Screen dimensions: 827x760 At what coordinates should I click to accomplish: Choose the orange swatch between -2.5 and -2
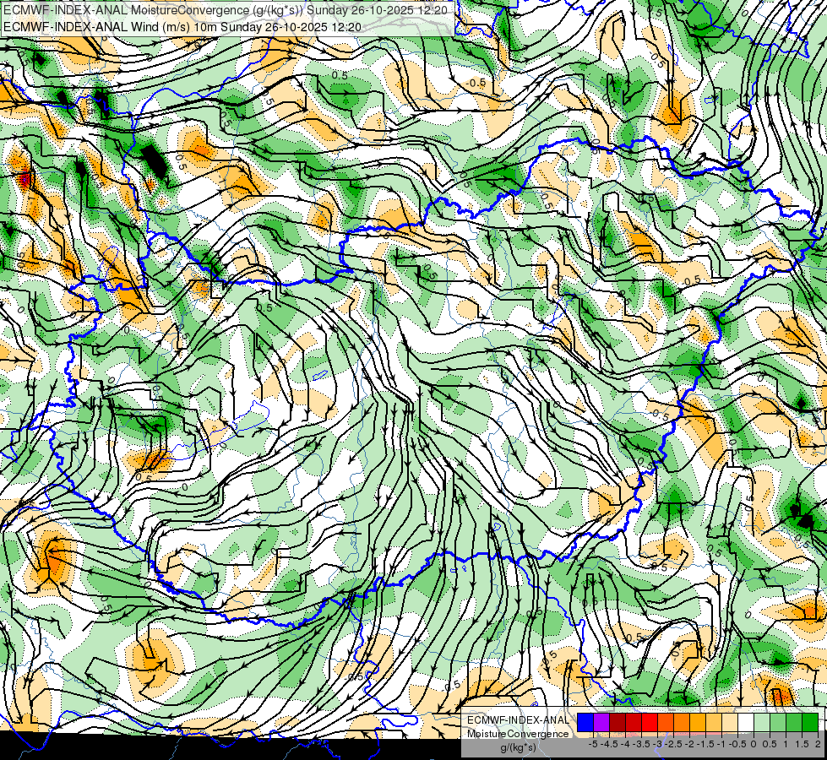[682, 723]
